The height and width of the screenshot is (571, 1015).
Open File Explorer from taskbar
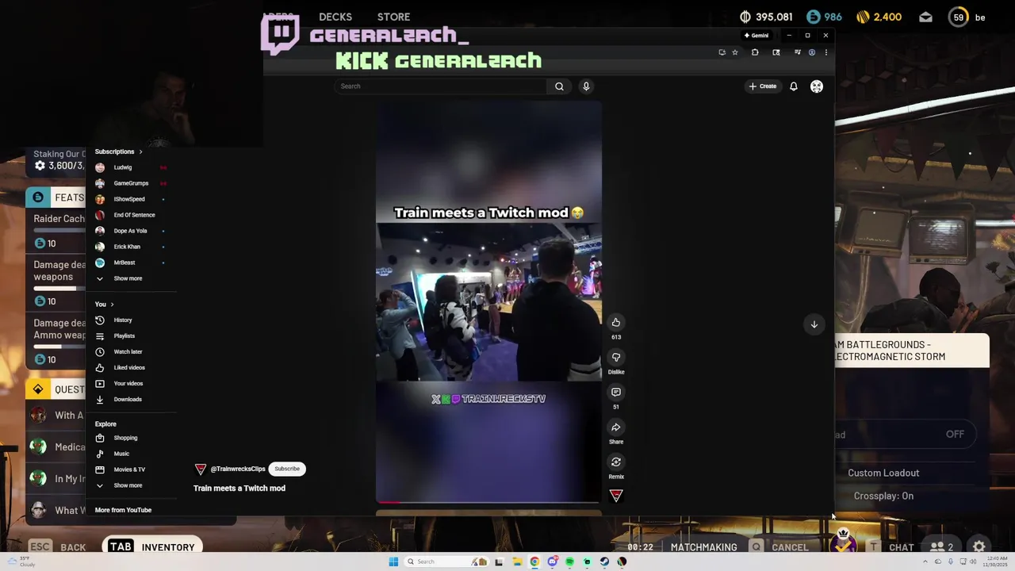517,561
